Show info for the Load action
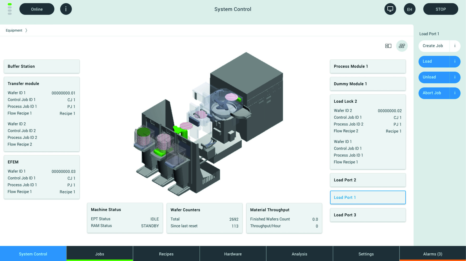The width and height of the screenshot is (466, 261). point(455,62)
